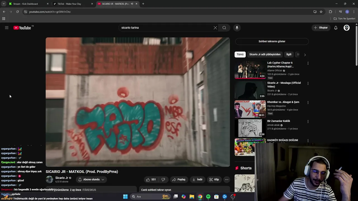Start voice search with the microphone icon

point(237,28)
